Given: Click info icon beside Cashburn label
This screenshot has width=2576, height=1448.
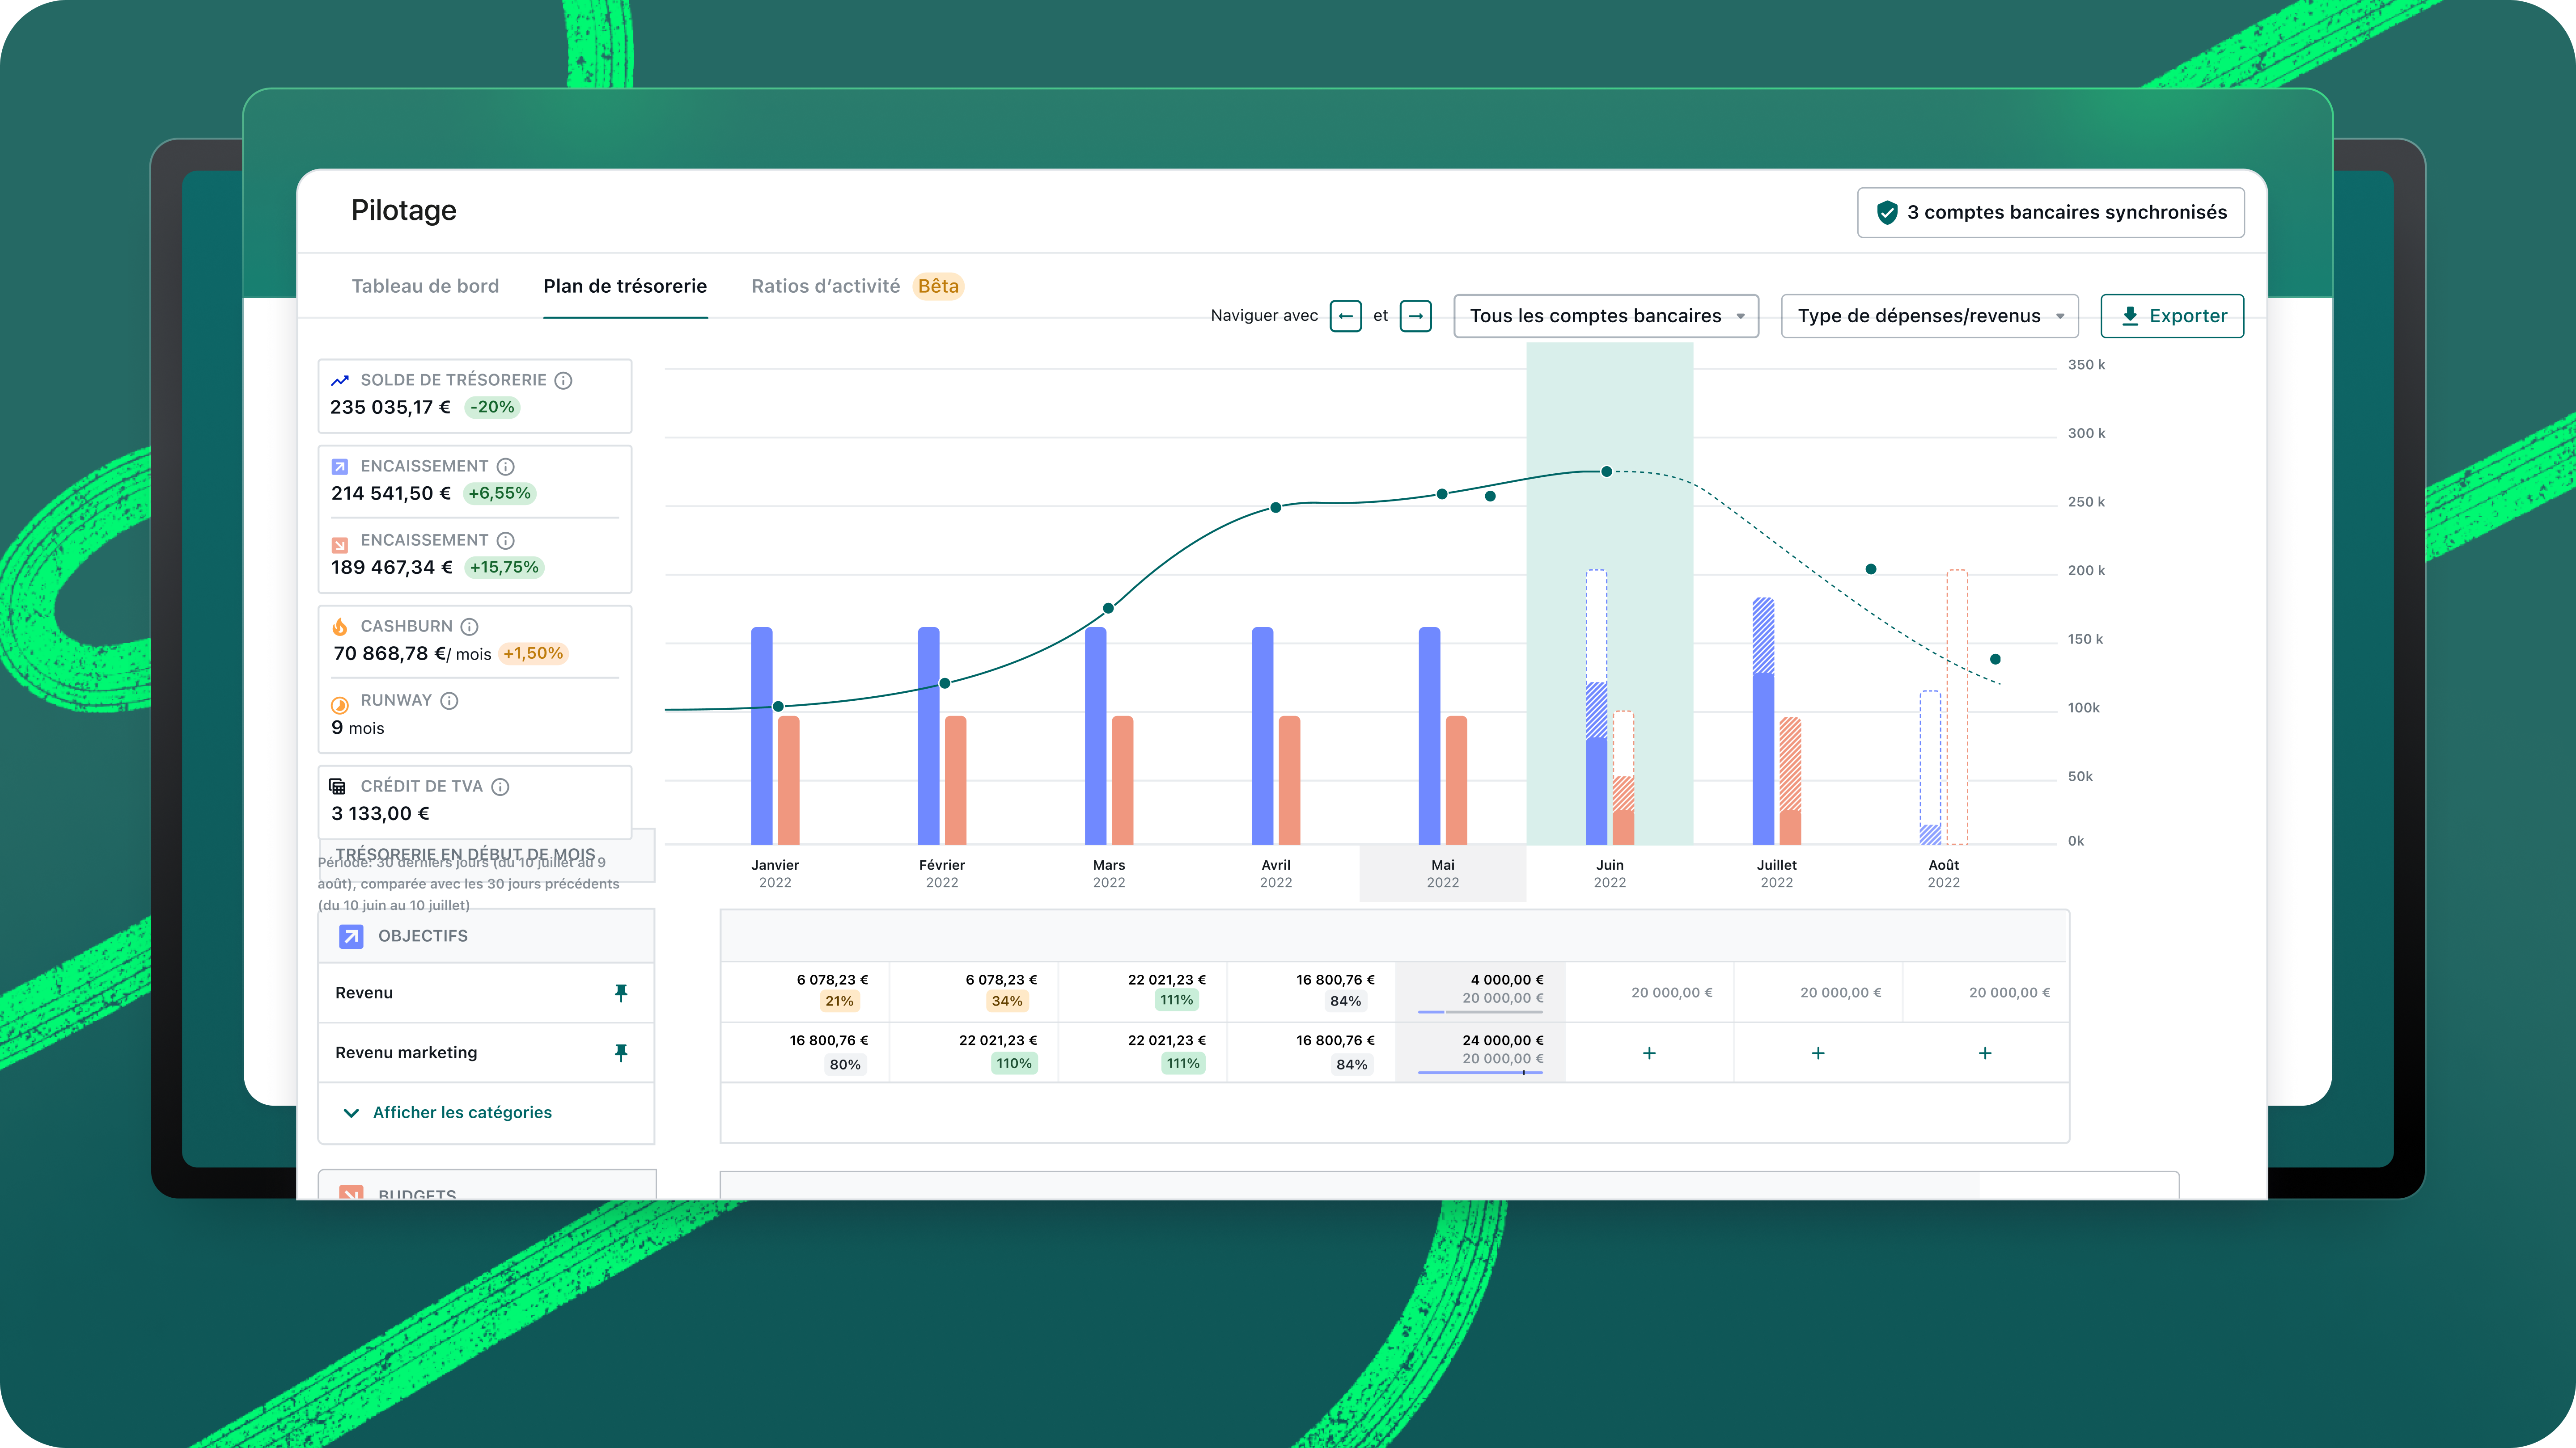Looking at the screenshot, I should tap(469, 627).
